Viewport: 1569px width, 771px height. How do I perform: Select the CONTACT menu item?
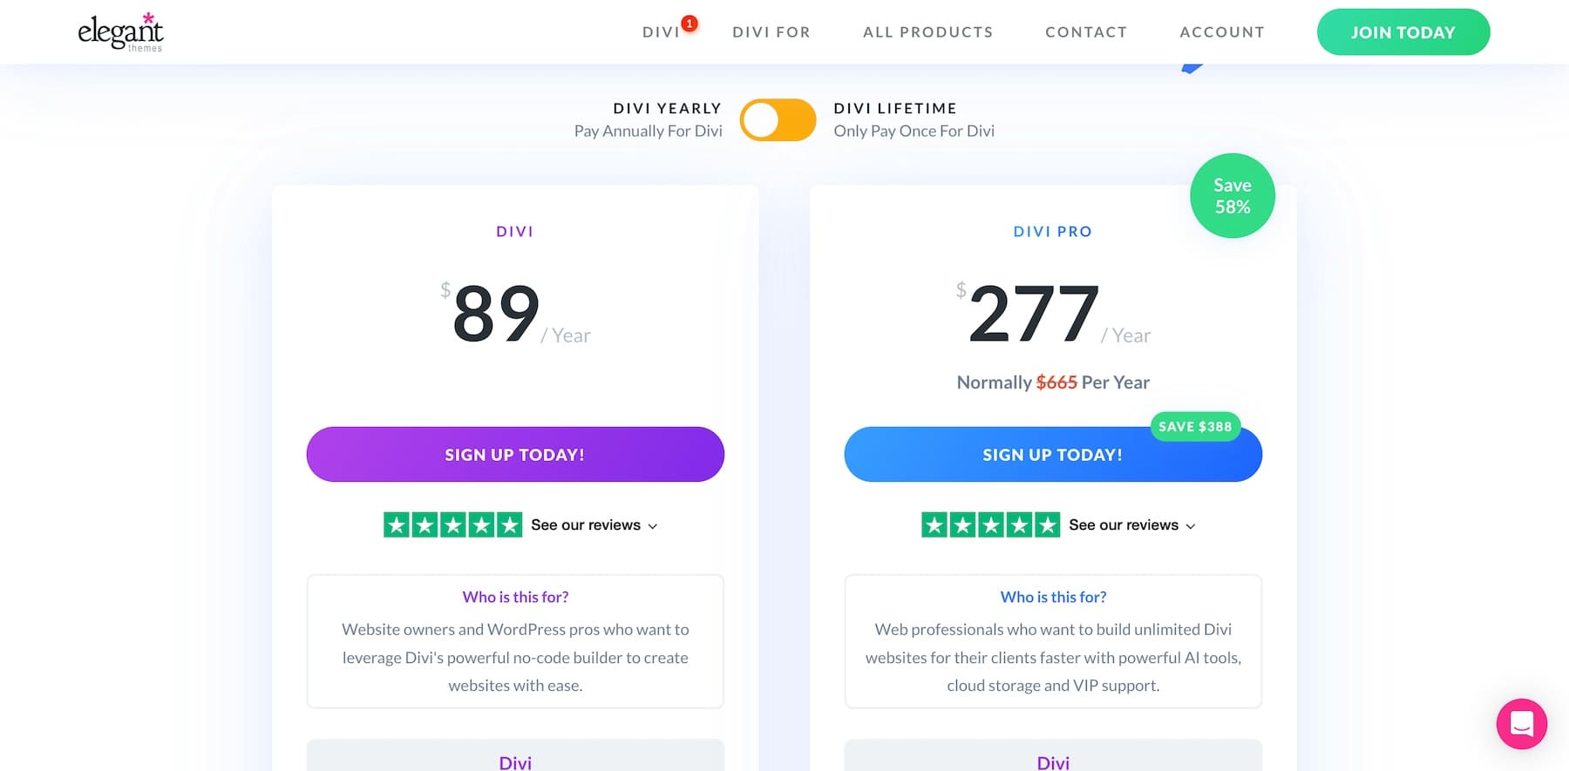[x=1086, y=31]
